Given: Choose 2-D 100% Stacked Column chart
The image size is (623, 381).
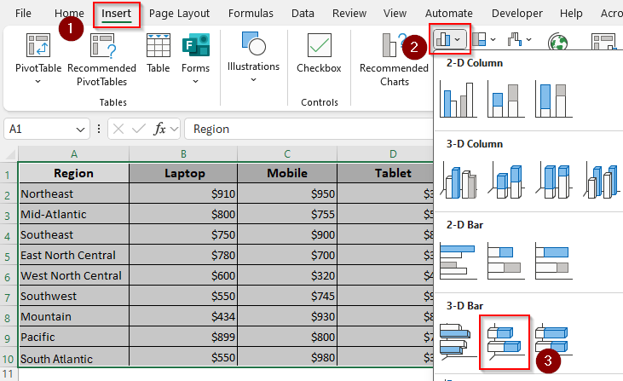Looking at the screenshot, I should [x=553, y=99].
